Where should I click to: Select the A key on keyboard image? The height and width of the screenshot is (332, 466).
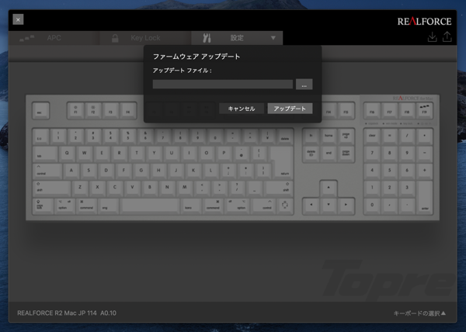coord(71,171)
